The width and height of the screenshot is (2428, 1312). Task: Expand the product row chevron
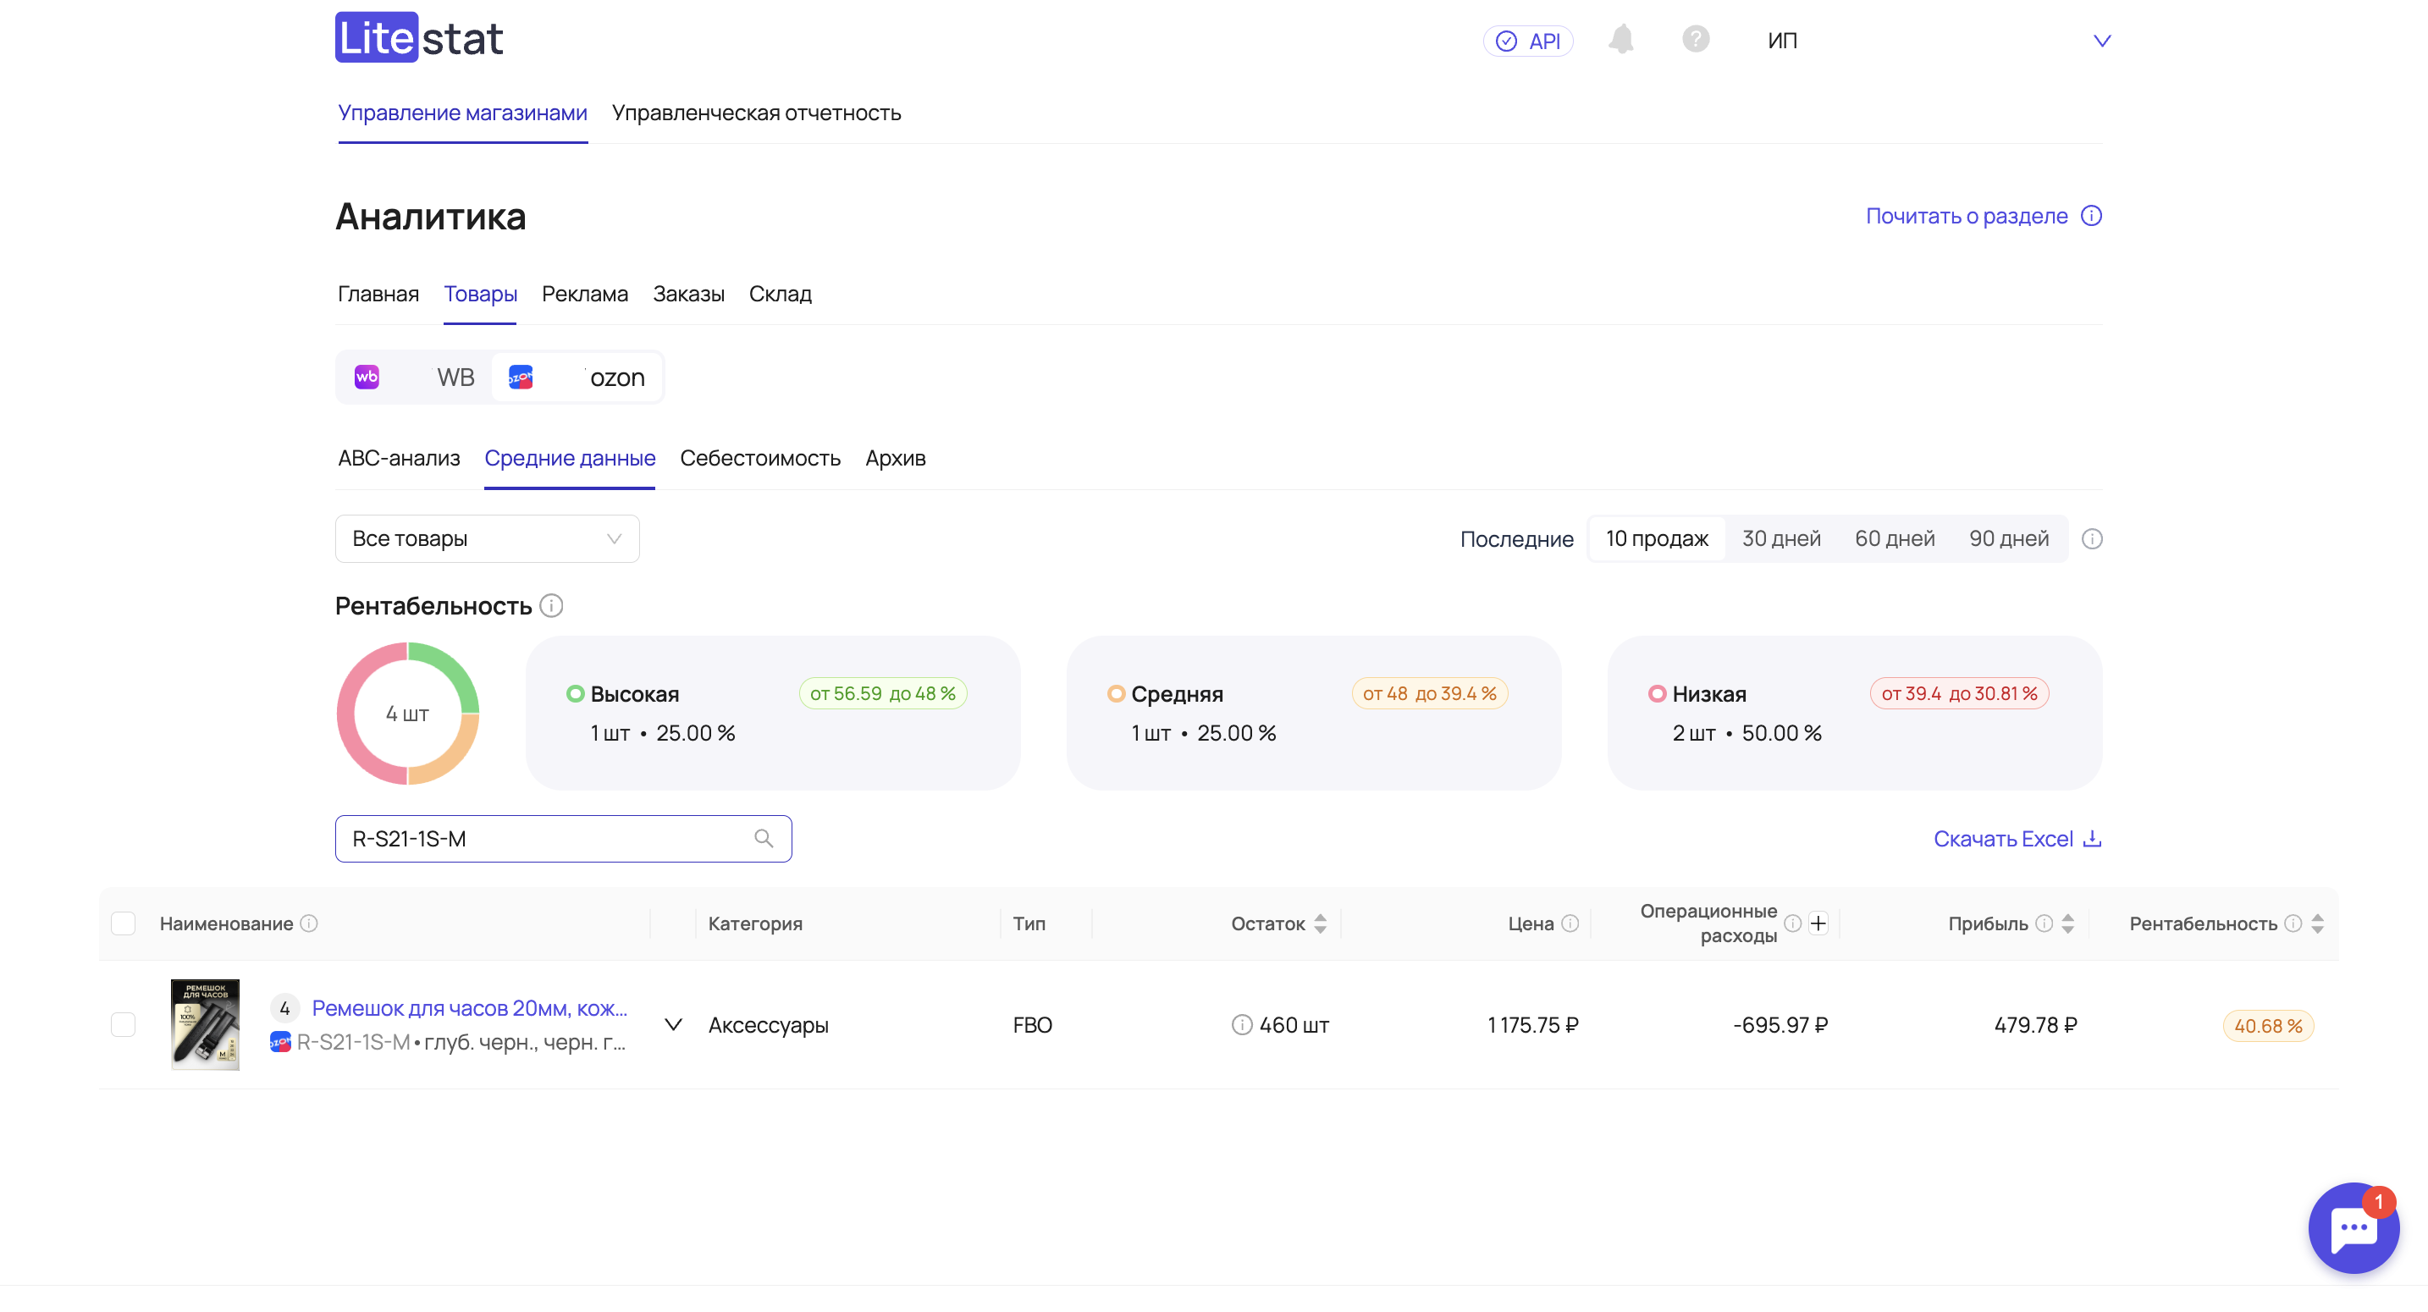(673, 1024)
